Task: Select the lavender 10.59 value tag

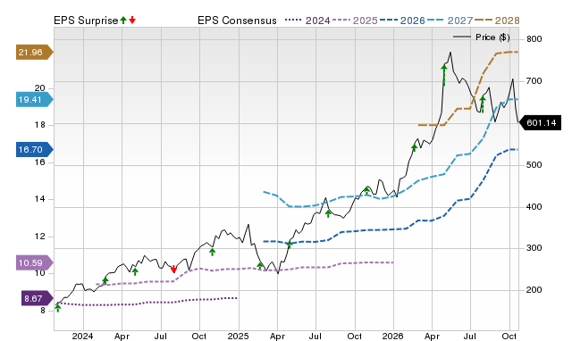Action: pos(35,262)
